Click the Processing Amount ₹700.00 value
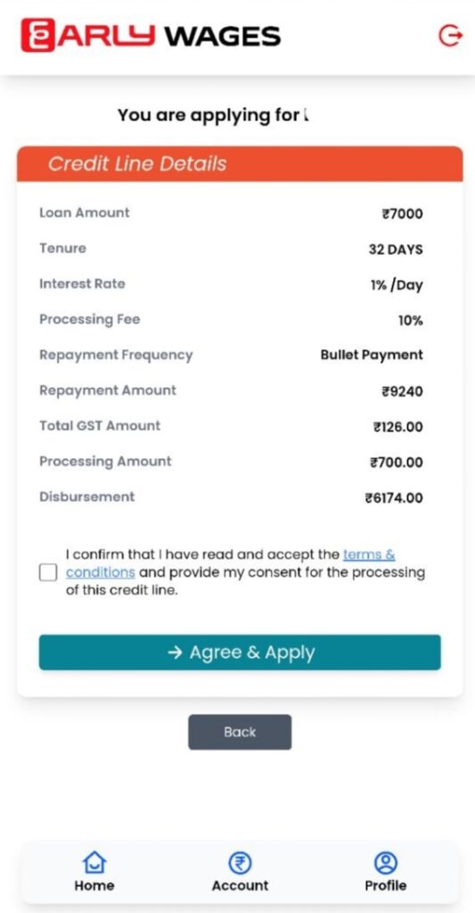The height and width of the screenshot is (913, 475). pos(397,463)
